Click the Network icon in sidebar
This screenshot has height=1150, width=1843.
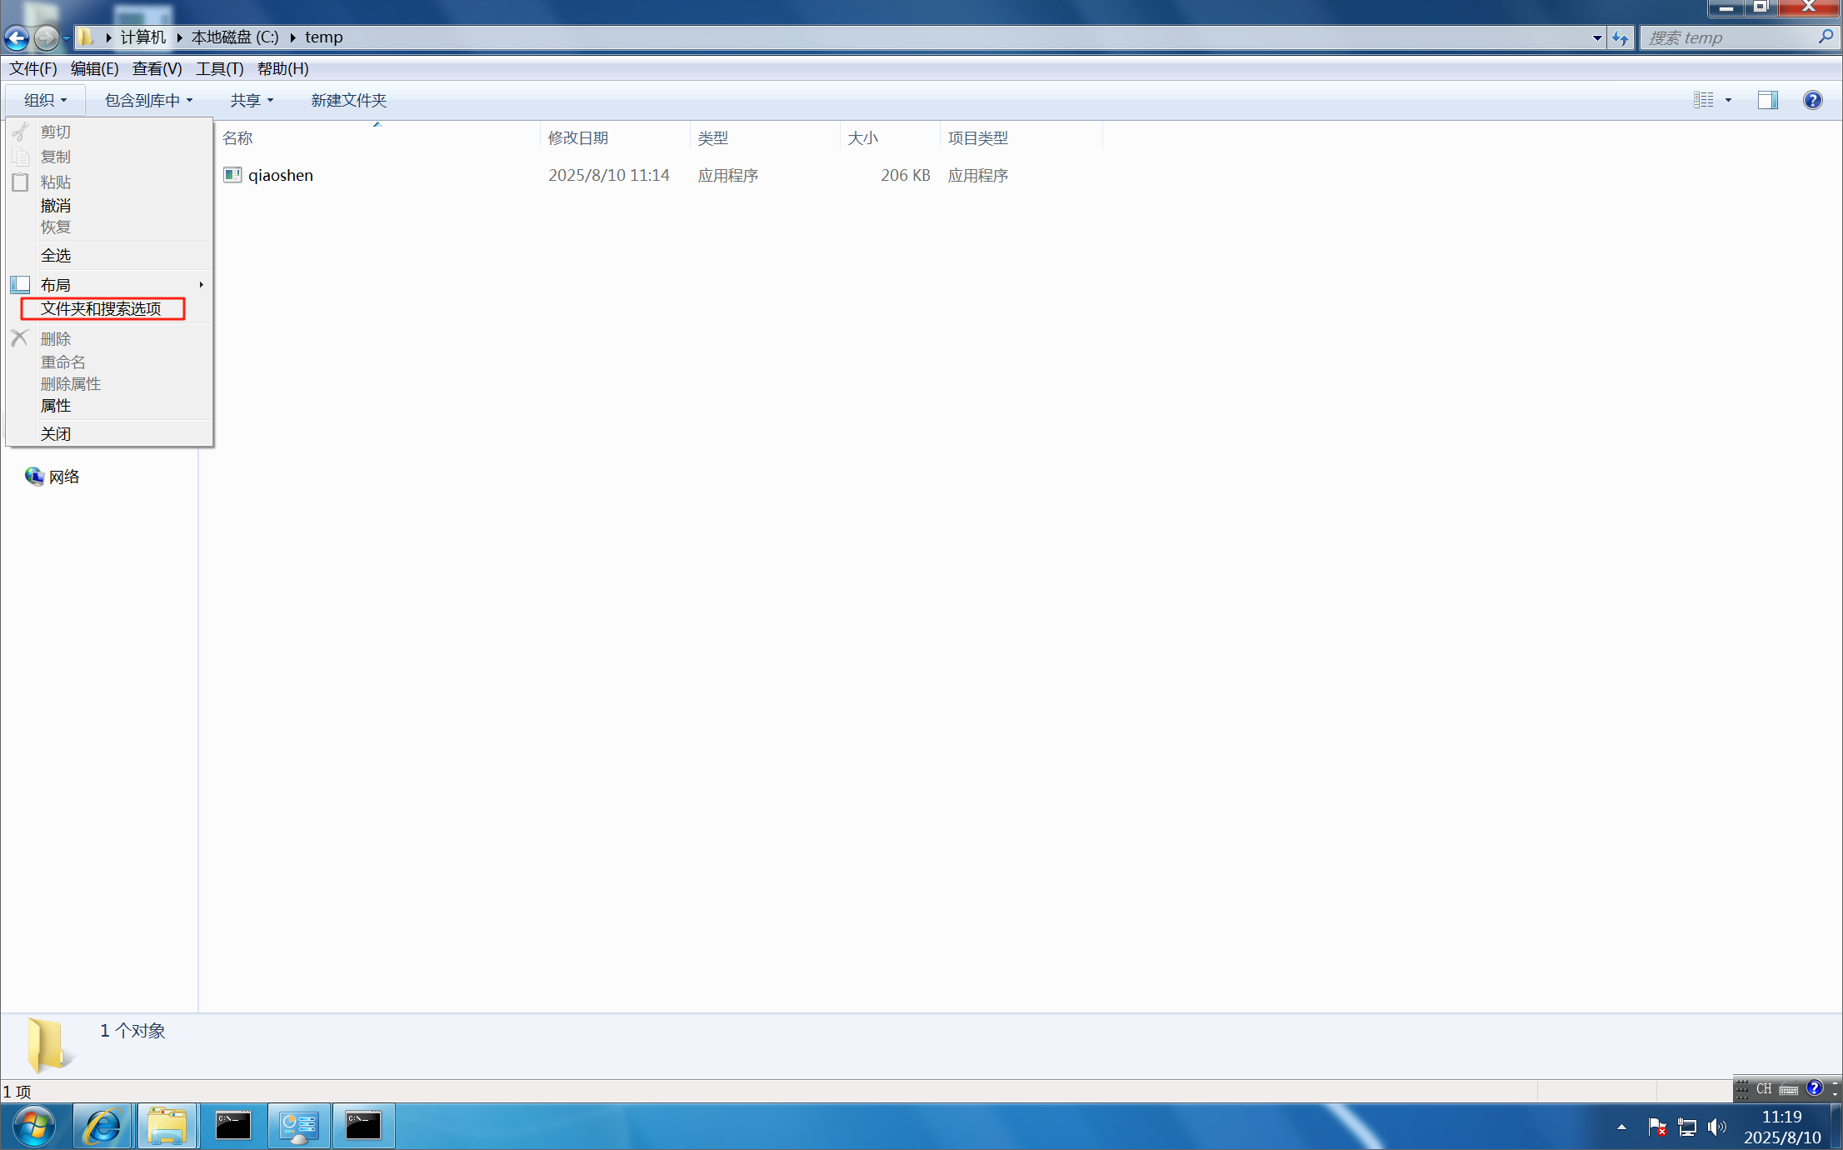(34, 476)
